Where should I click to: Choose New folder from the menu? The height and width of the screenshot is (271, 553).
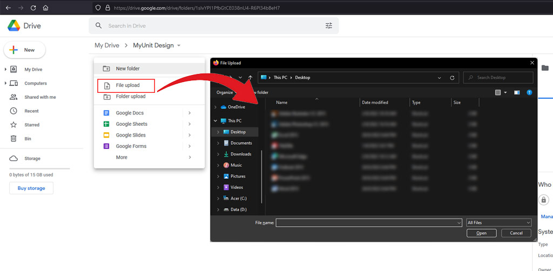tap(149, 69)
